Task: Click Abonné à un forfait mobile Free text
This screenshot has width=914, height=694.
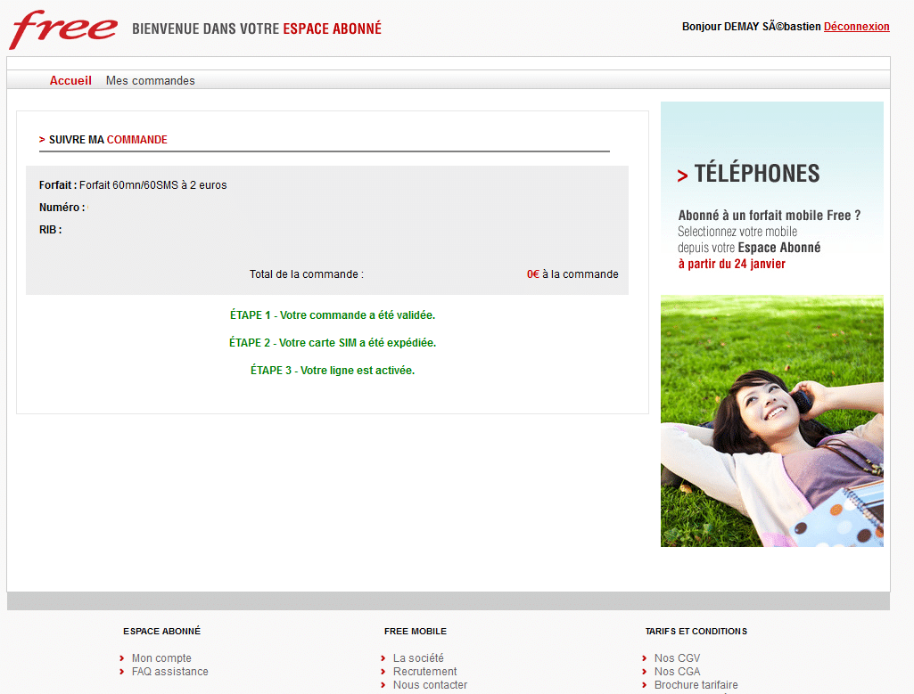Action: [x=769, y=216]
